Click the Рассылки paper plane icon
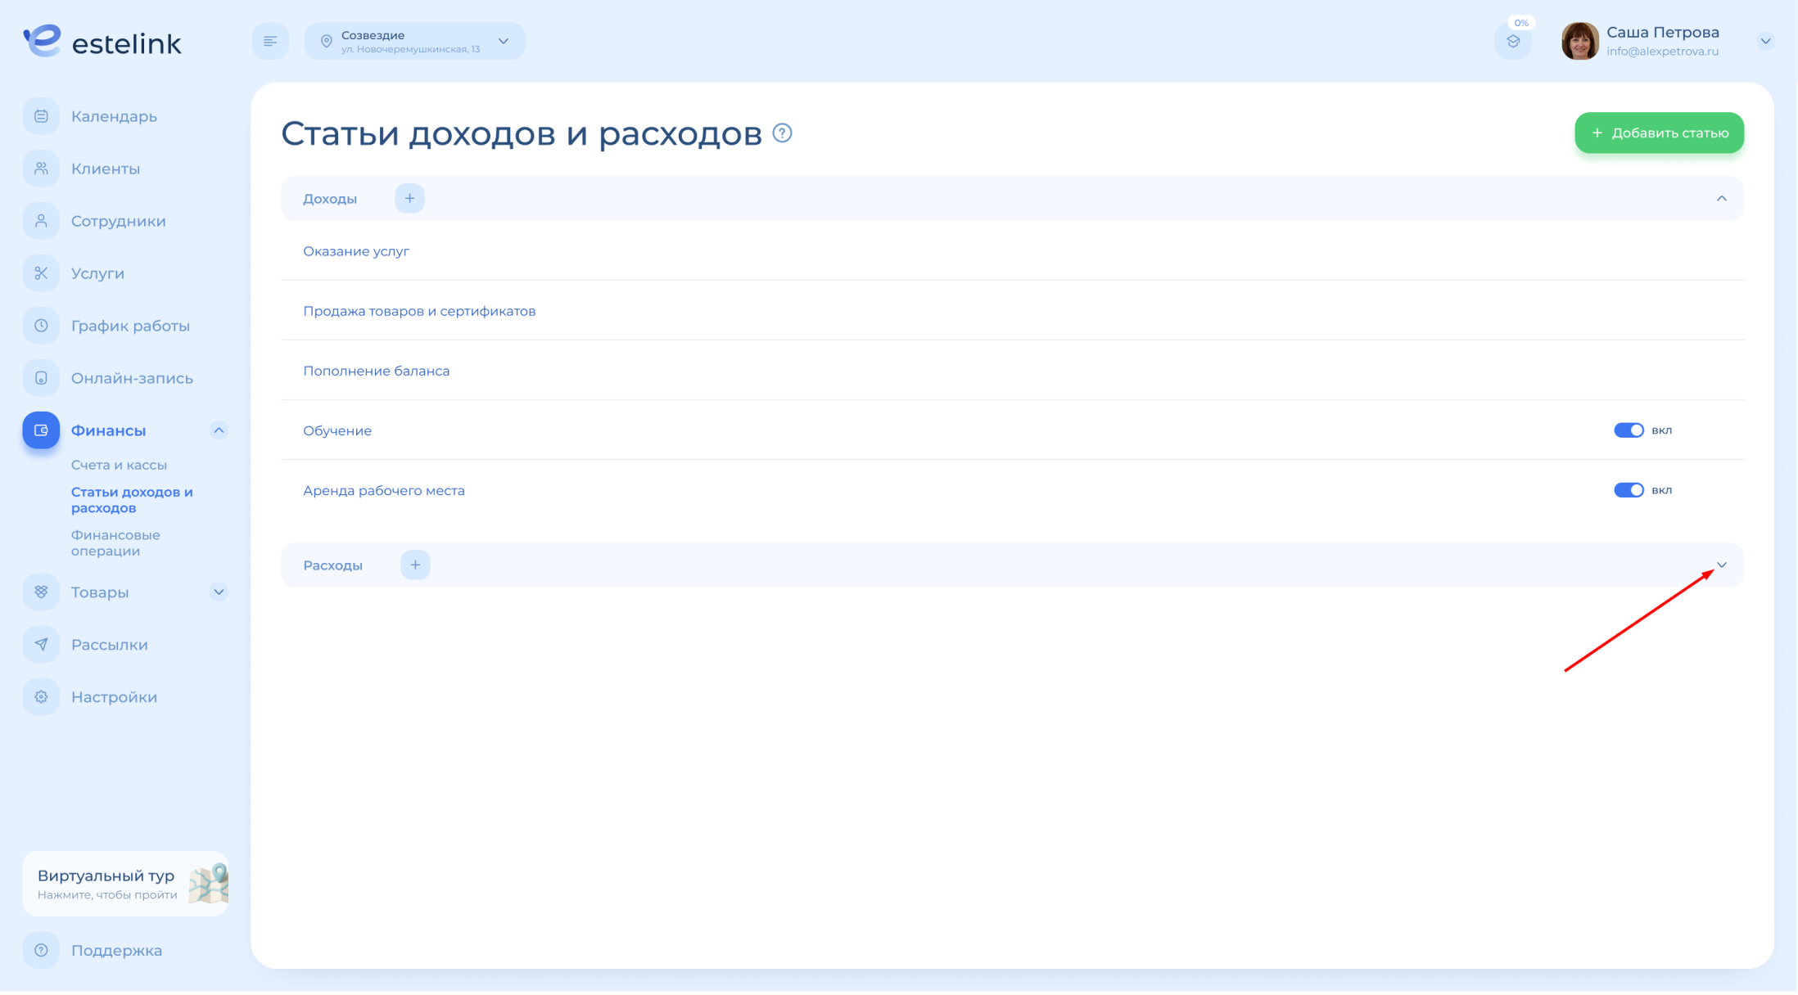Image resolution: width=1798 pixels, height=995 pixels. pos(41,645)
